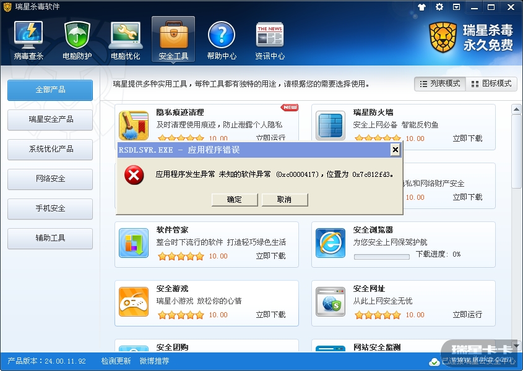Select 辅助工具 category
Viewport: 523px width, 371px height.
pos(50,238)
